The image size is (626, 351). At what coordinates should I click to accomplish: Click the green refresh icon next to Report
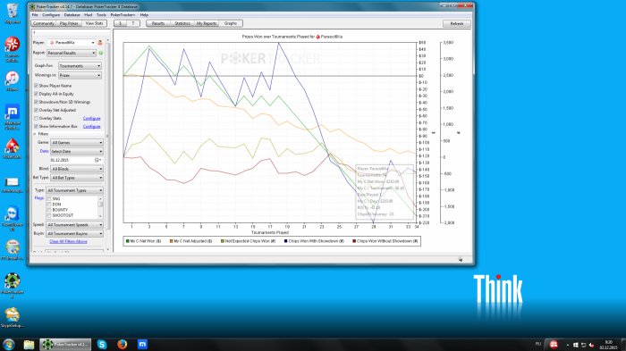pos(100,53)
